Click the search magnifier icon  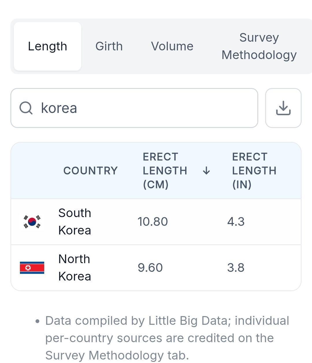[x=26, y=108]
